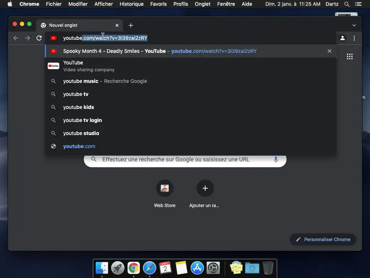Click the Chrome forward arrow button
This screenshot has width=370, height=278.
pyautogui.click(x=27, y=38)
